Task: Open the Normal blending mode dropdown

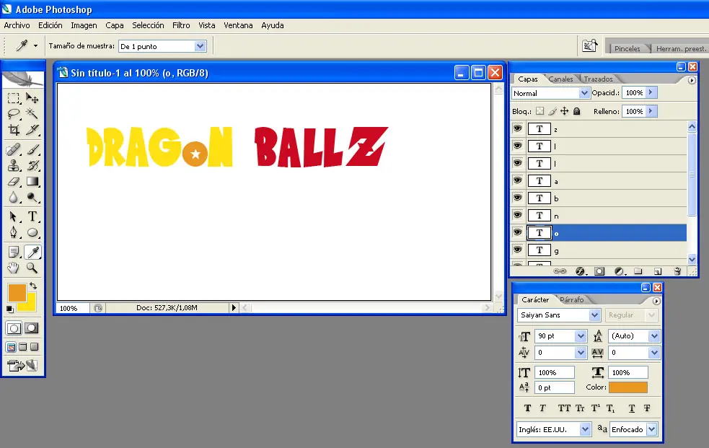Action: [x=584, y=93]
